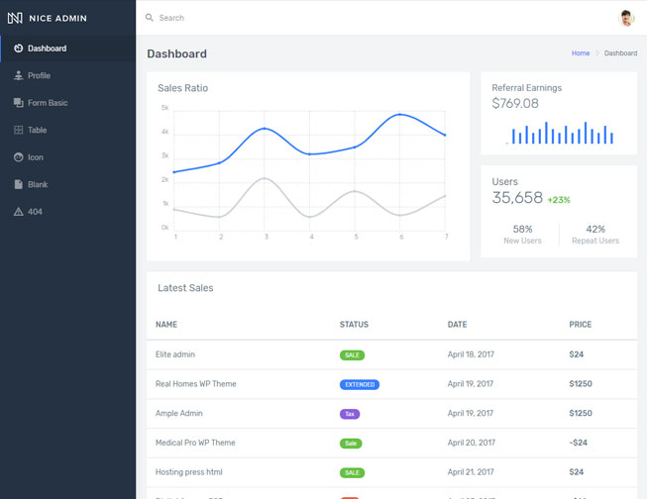647x499 pixels.
Task: Go to the Form Basic page
Action: tap(48, 103)
